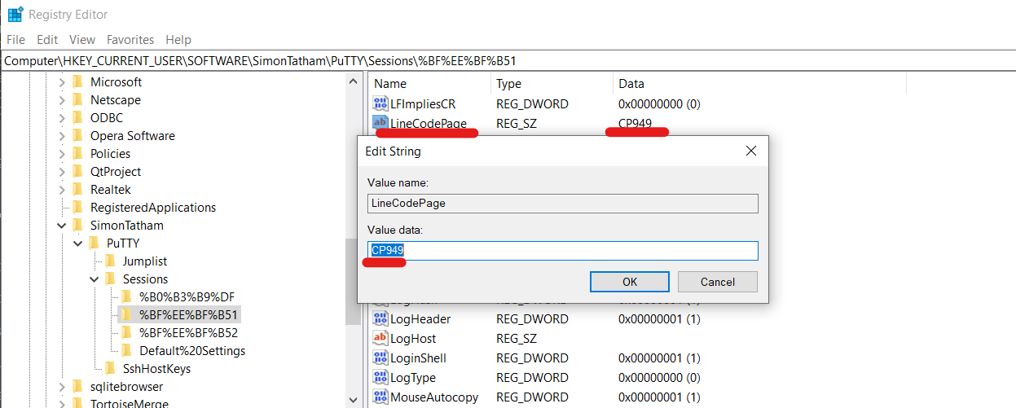Select the TortoiseMerge tree key
Viewport: 1016px width, 408px height.
click(x=130, y=403)
